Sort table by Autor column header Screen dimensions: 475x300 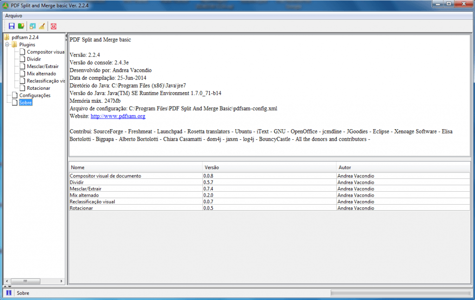(403, 167)
